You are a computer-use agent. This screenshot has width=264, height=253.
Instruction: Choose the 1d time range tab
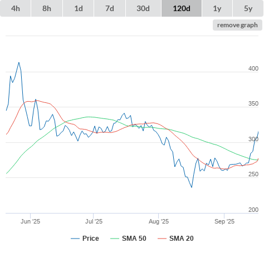79,8
